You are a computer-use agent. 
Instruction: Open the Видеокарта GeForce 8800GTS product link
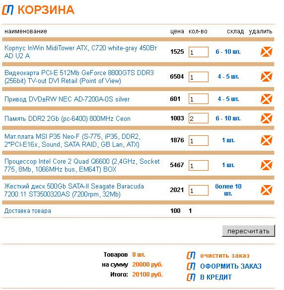click(x=79, y=77)
